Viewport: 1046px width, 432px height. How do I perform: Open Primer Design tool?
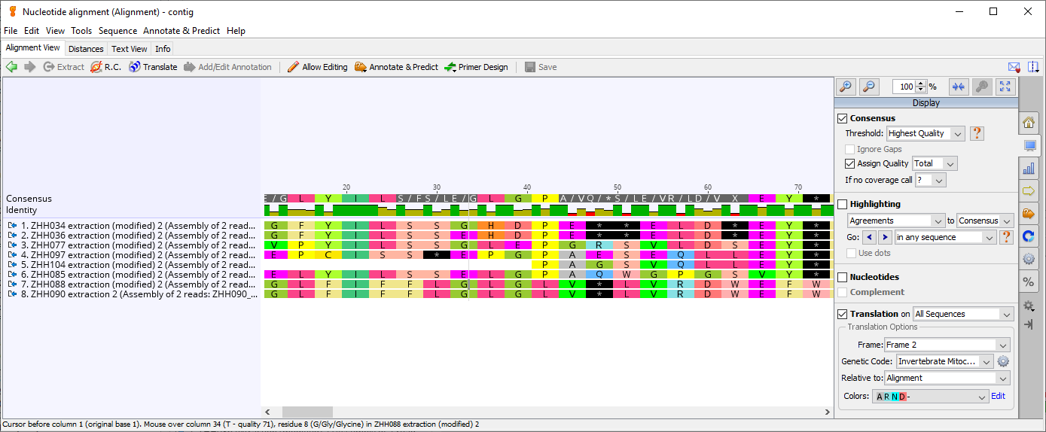click(476, 67)
